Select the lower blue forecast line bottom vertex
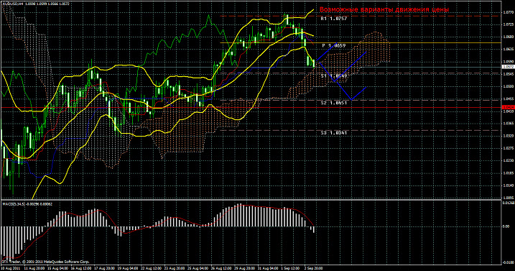 coord(351,100)
